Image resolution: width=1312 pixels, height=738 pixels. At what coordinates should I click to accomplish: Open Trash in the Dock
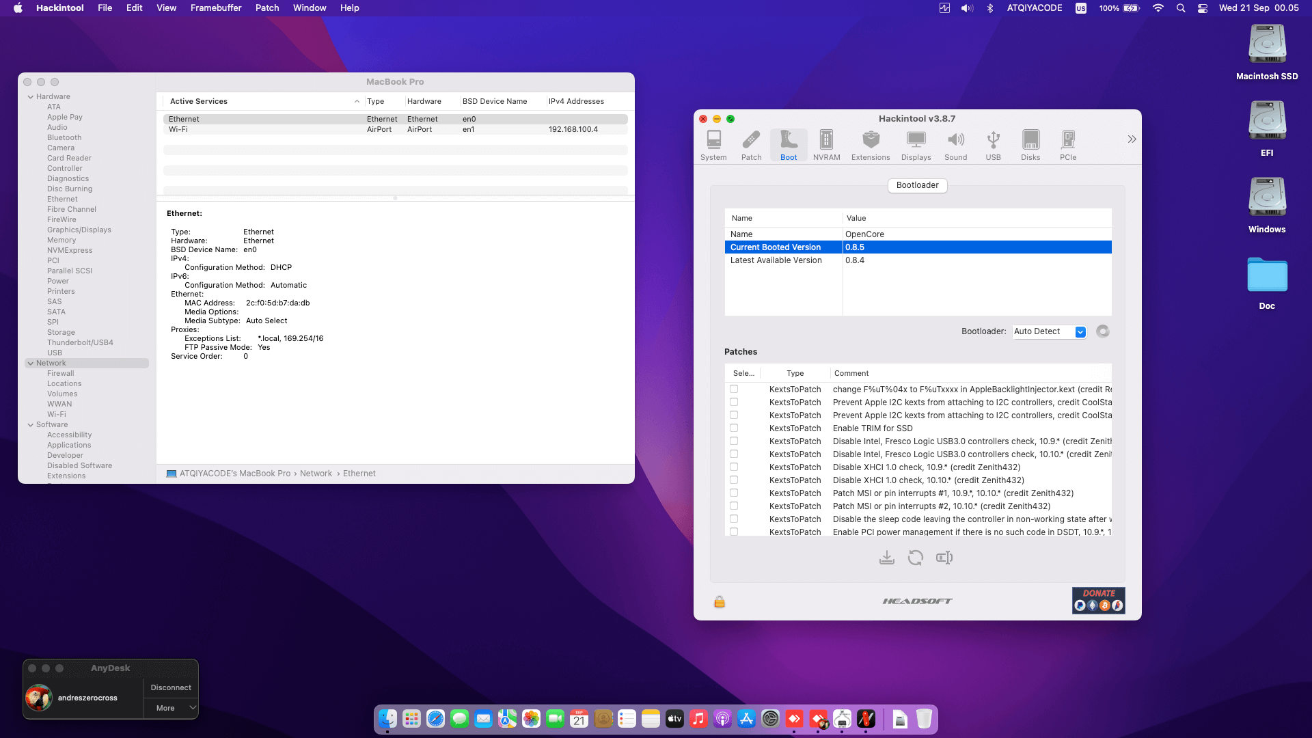[x=924, y=719]
